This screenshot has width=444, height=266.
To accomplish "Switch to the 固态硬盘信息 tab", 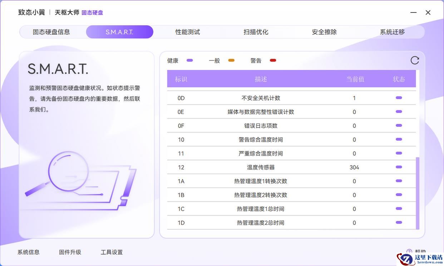I will 51,32.
